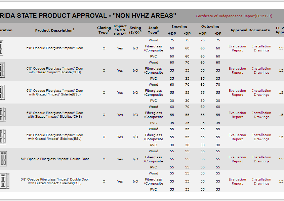Click the 'Impact "NON HVHZ"' column header
The height and width of the screenshot is (201, 284).
click(120, 30)
